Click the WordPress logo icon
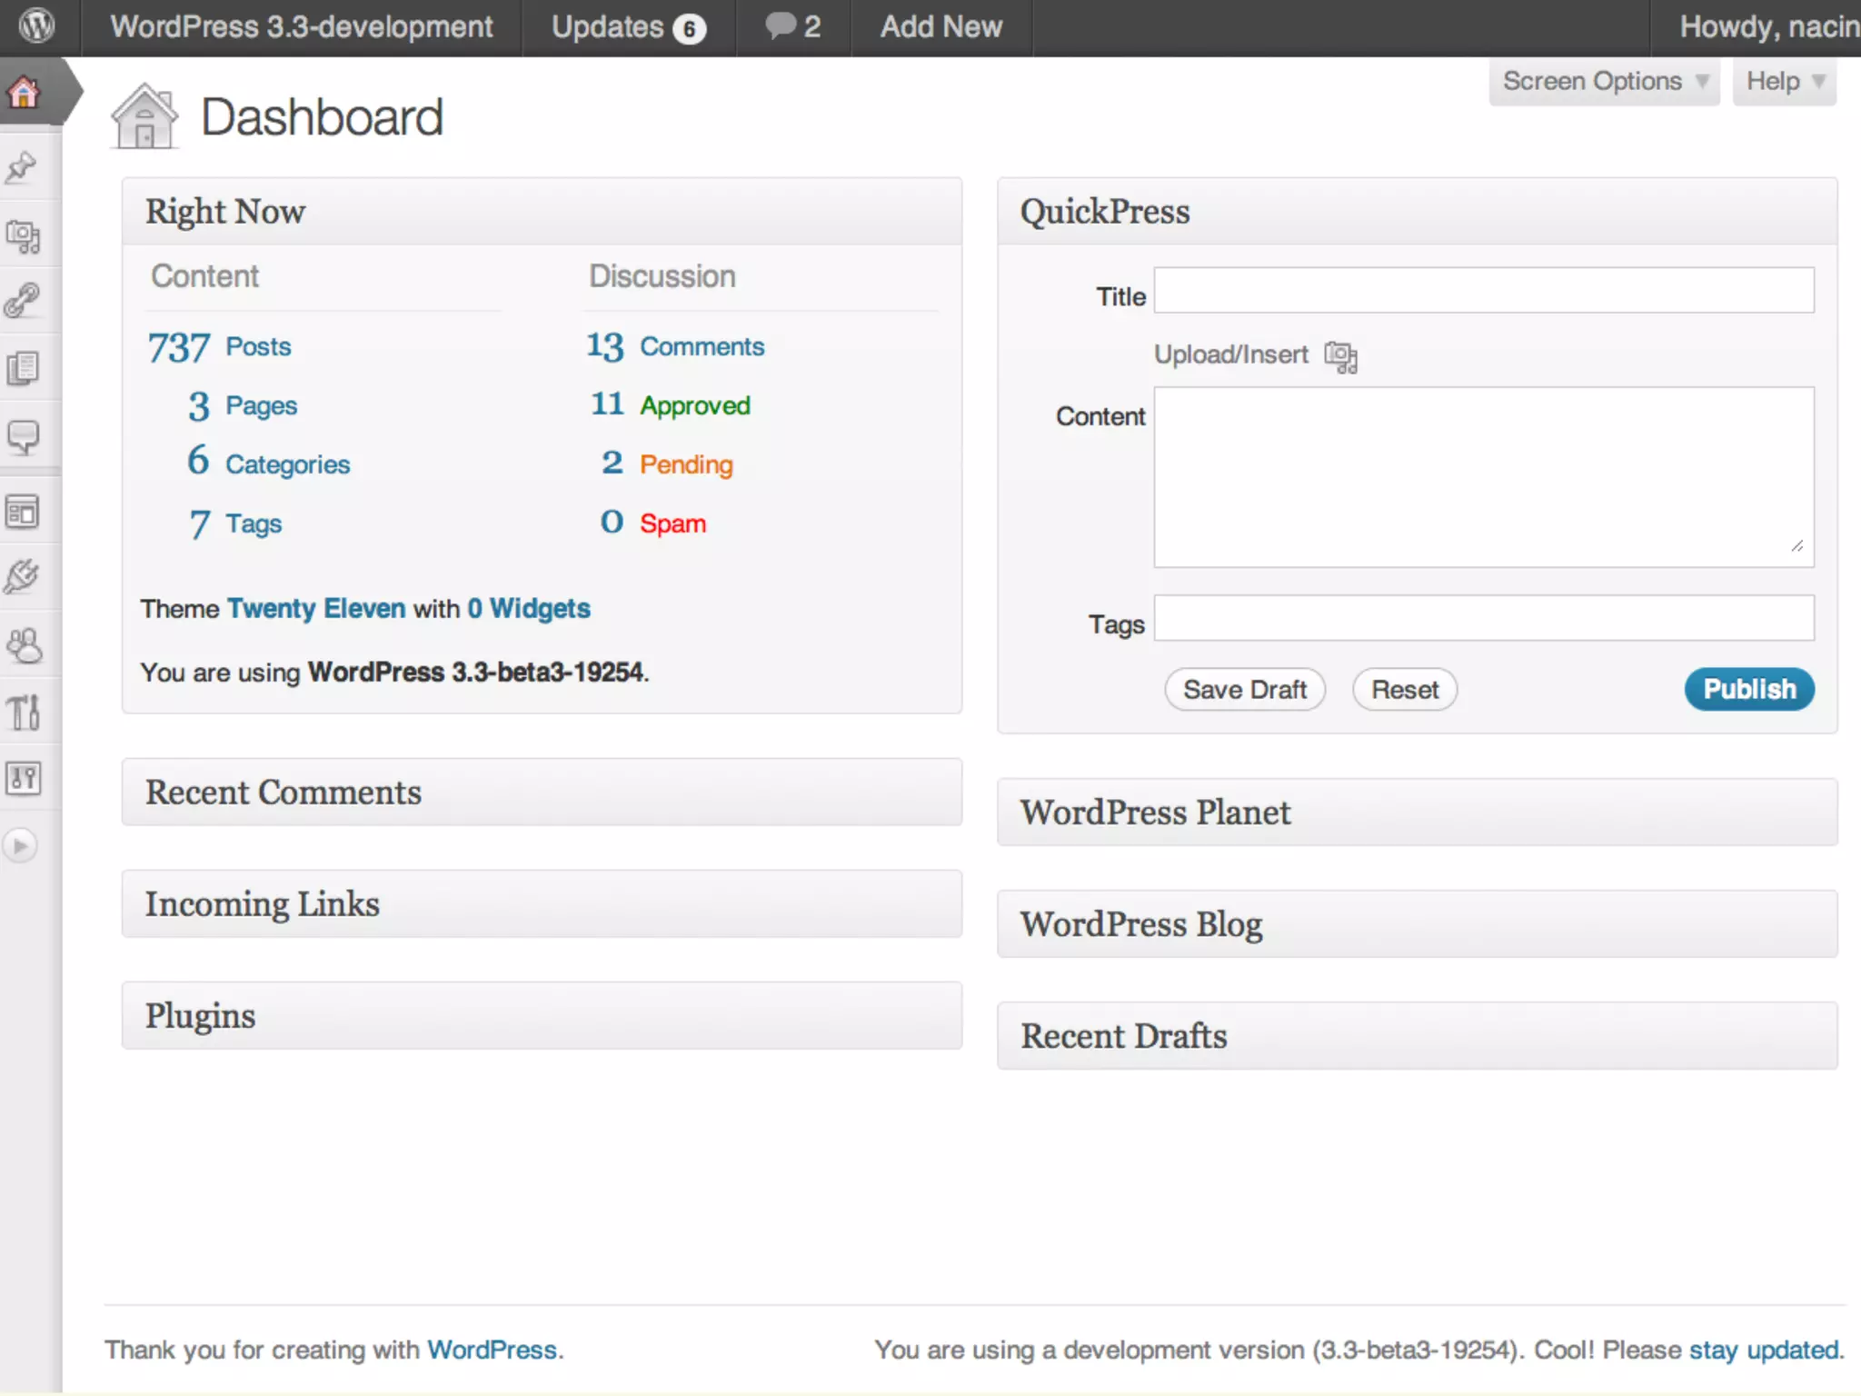 (37, 25)
